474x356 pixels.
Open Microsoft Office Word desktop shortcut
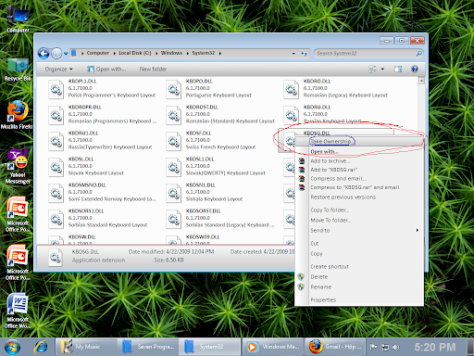coord(18,311)
